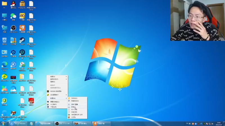
Task: Select the 计算机 Computer desktop icon
Action: [x=4, y=17]
